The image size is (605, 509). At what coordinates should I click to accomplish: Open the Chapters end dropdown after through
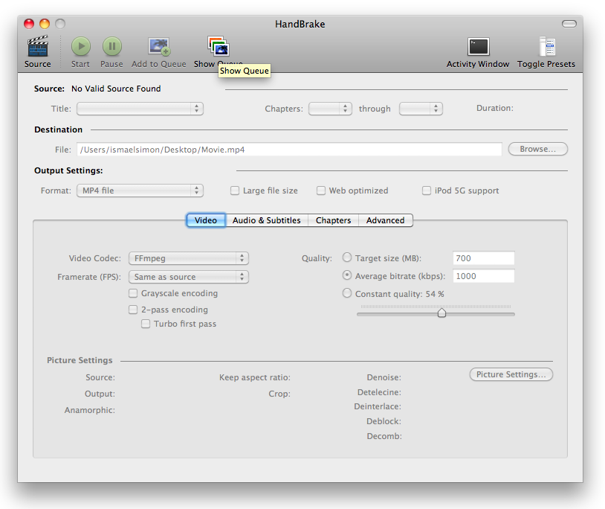pos(421,109)
